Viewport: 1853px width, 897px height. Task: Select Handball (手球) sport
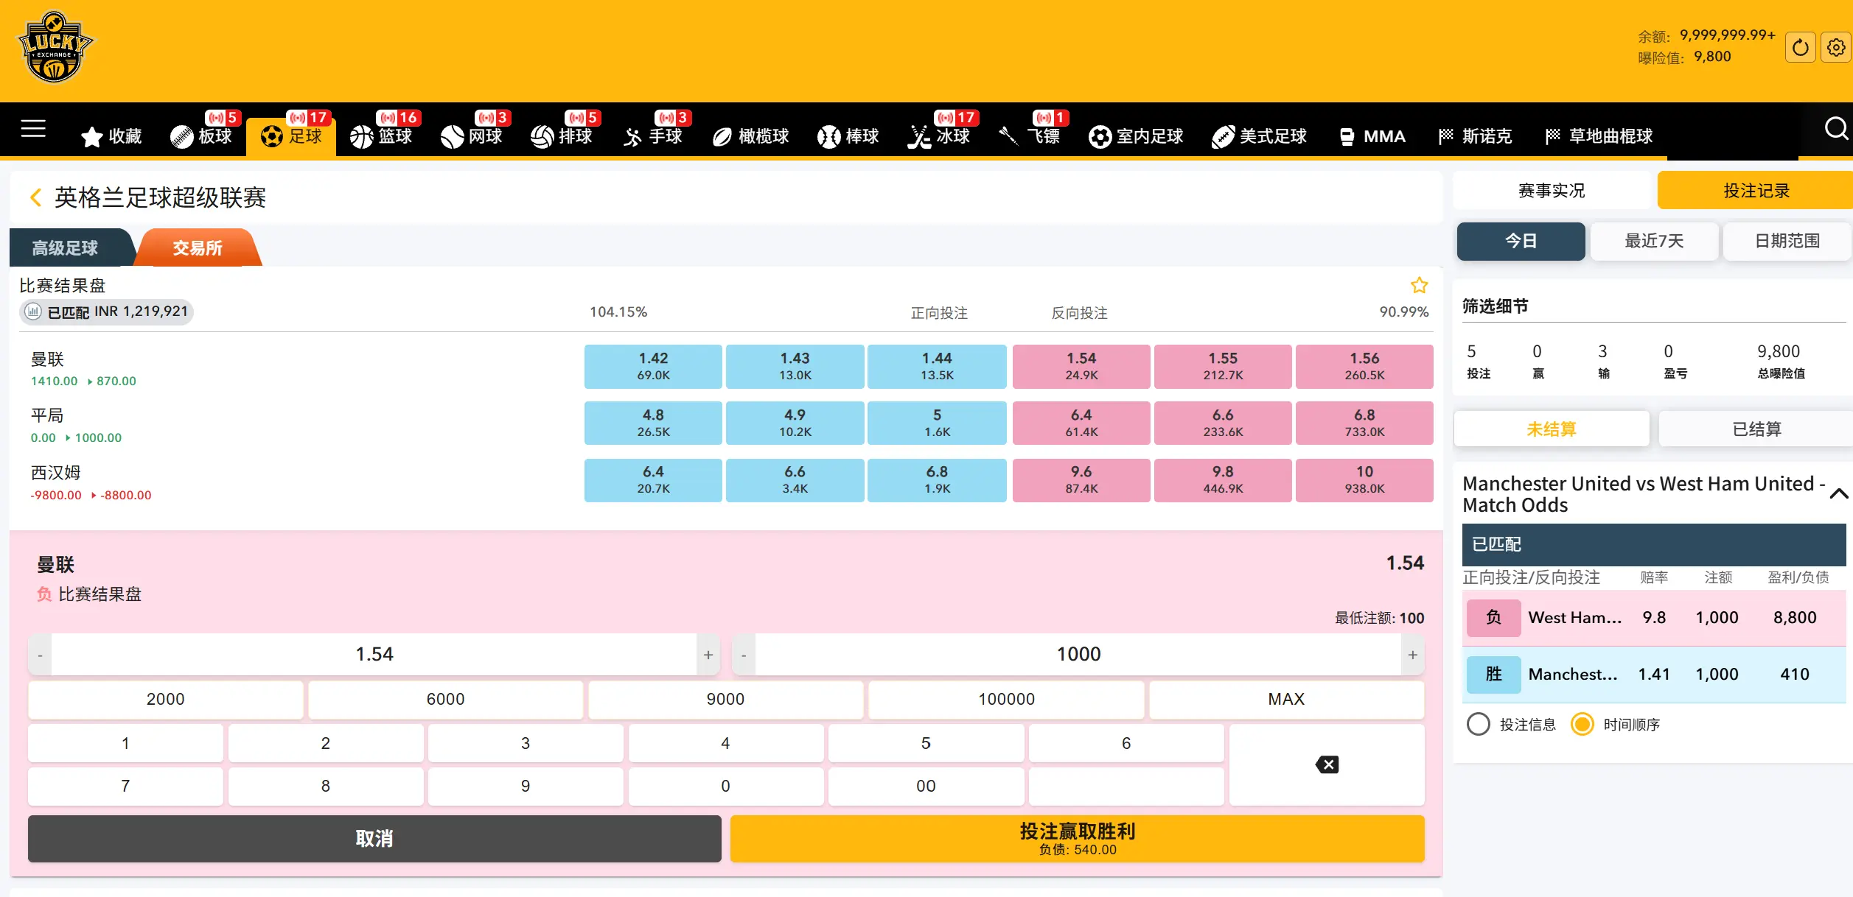(652, 136)
